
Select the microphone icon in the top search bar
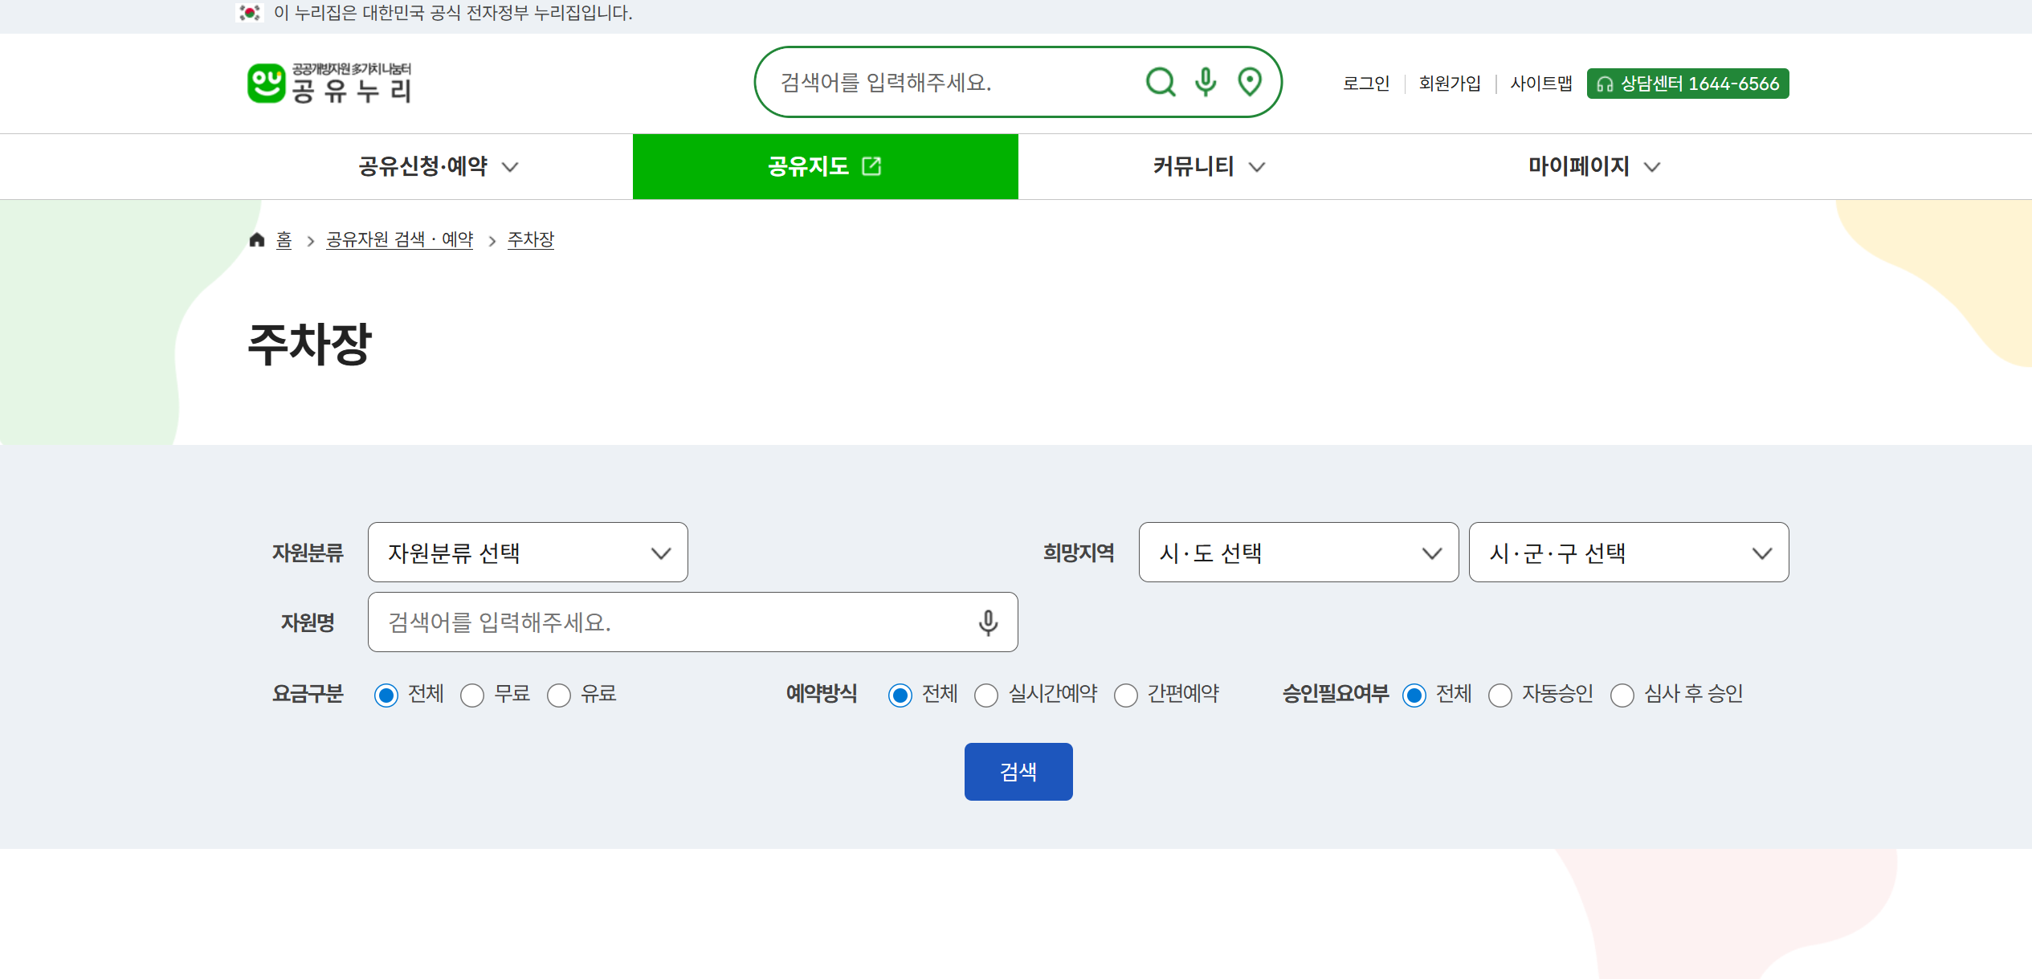click(1204, 82)
